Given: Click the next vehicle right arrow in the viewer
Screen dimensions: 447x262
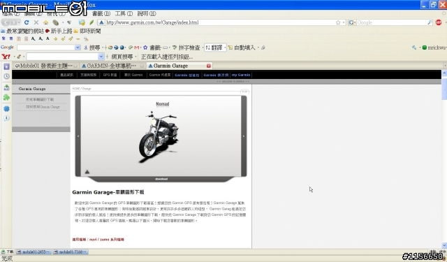Looking at the screenshot, I should (244, 136).
